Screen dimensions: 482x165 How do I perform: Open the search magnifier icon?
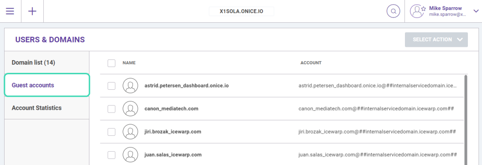point(393,11)
